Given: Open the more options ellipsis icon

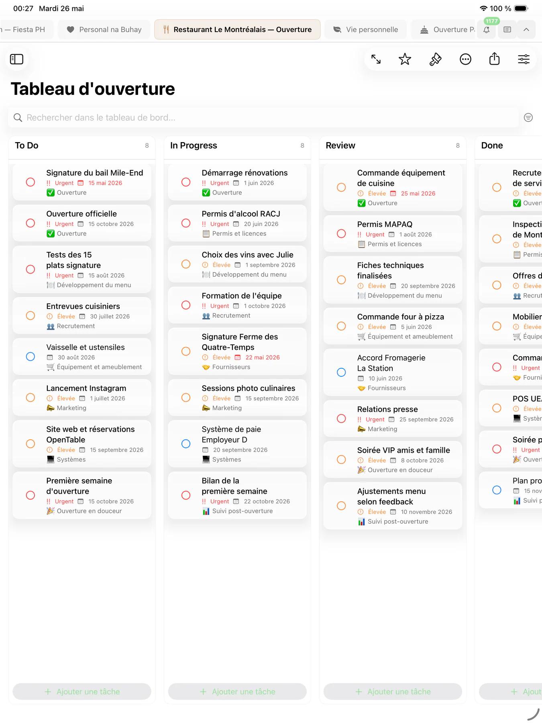Looking at the screenshot, I should click(x=465, y=59).
